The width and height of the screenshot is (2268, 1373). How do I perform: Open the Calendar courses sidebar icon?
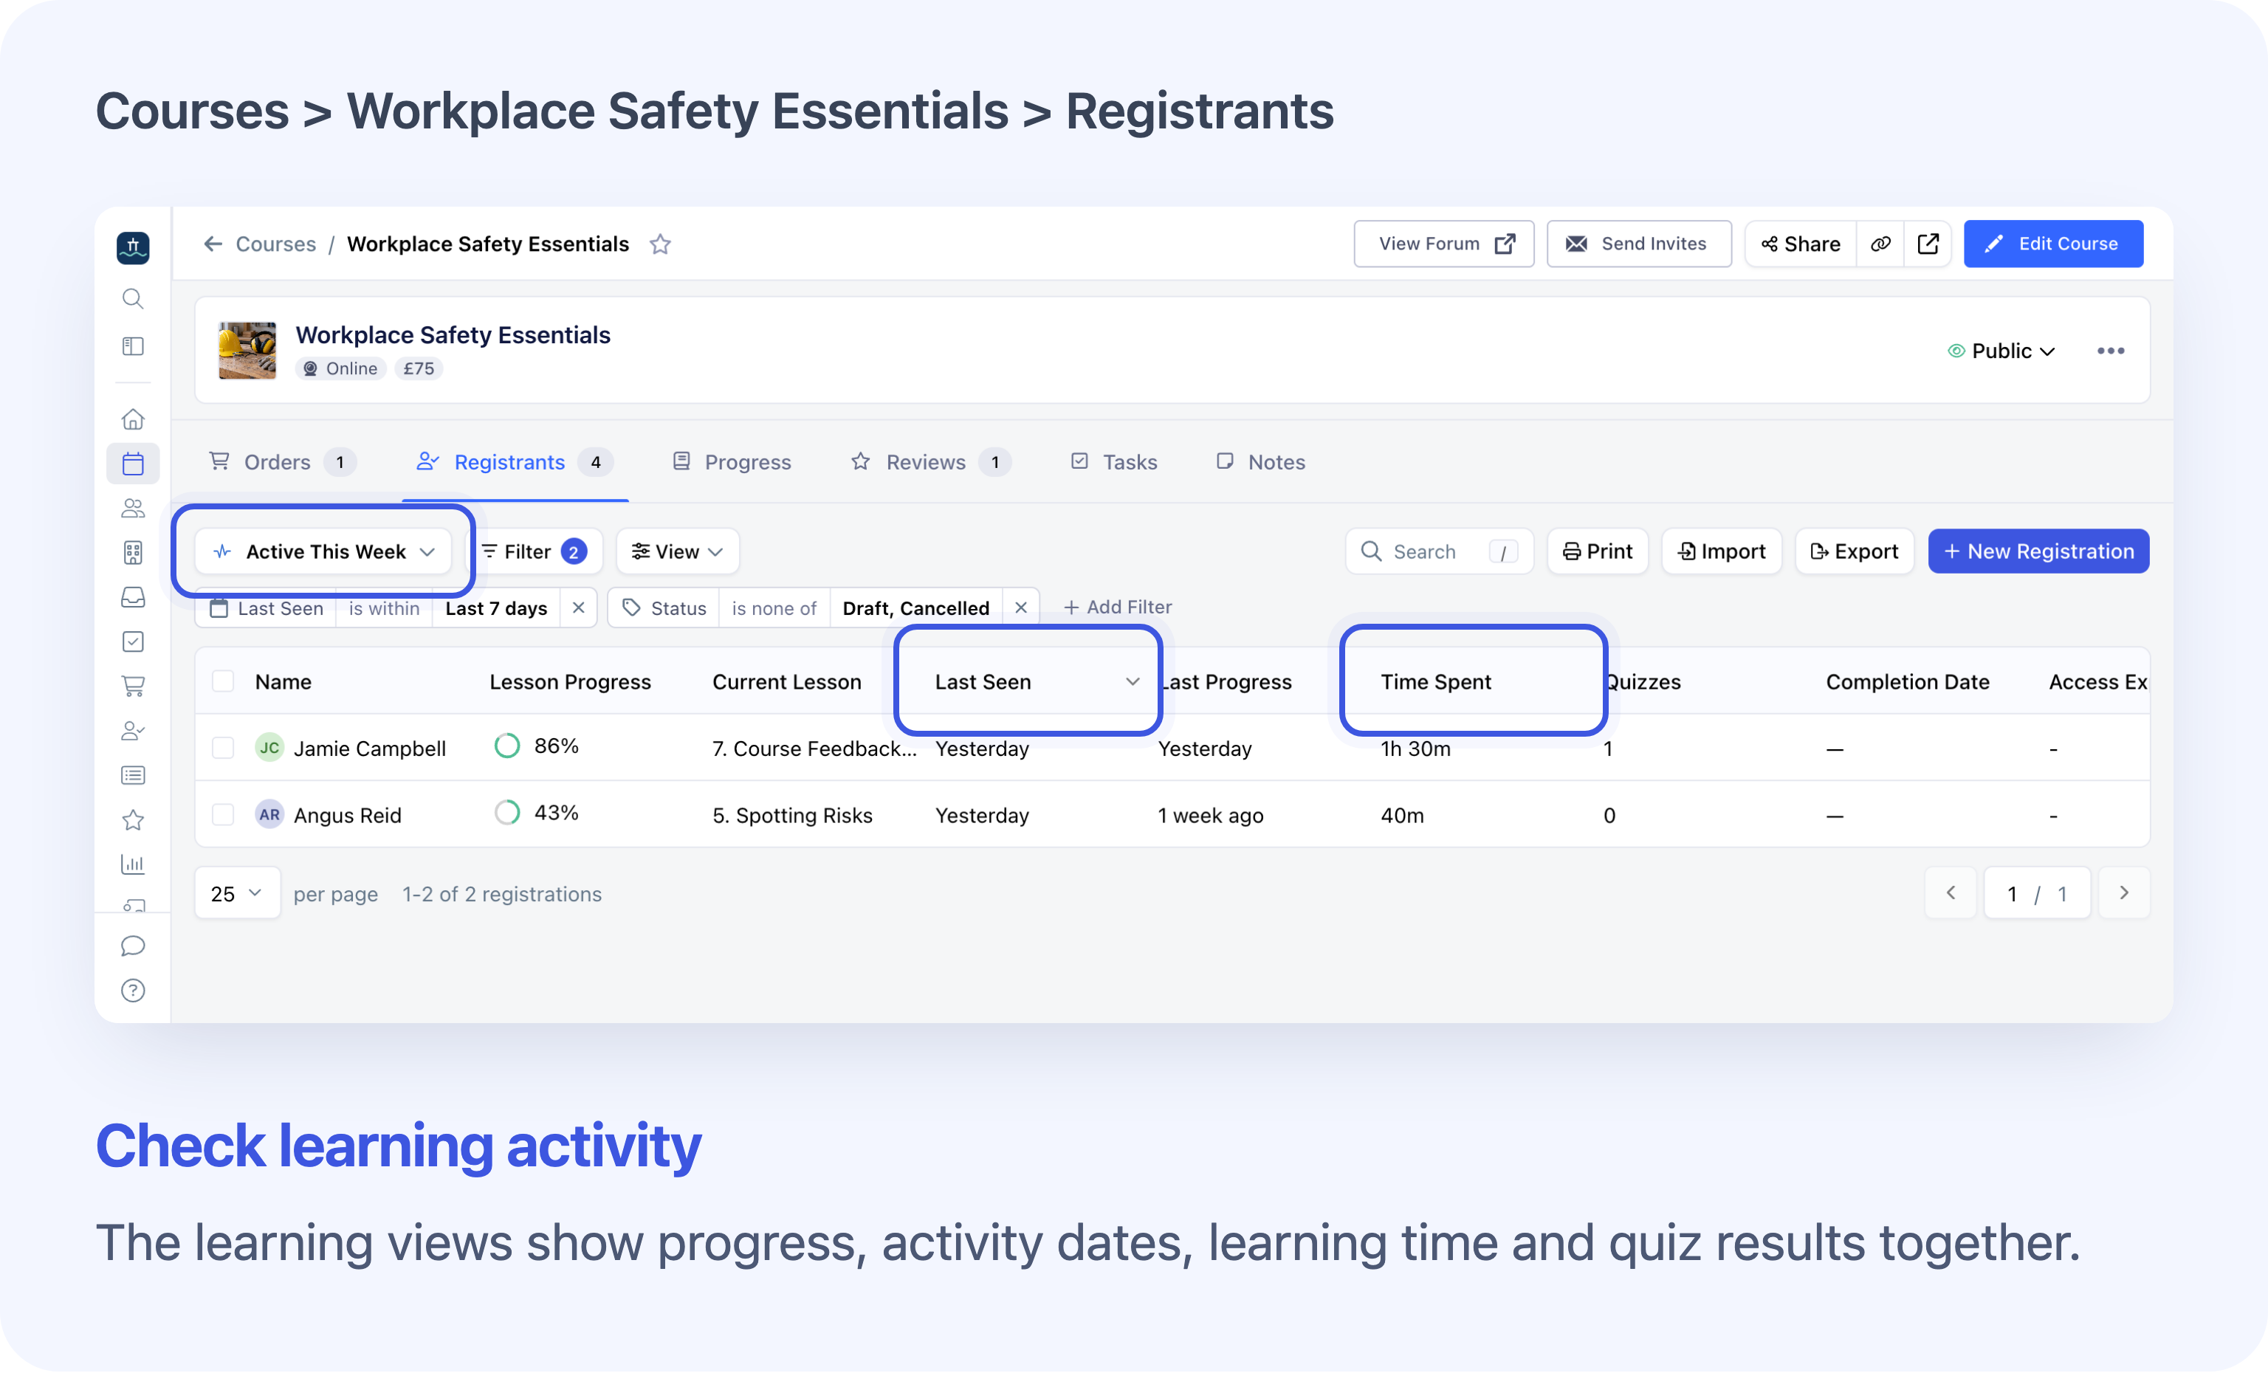click(x=133, y=463)
